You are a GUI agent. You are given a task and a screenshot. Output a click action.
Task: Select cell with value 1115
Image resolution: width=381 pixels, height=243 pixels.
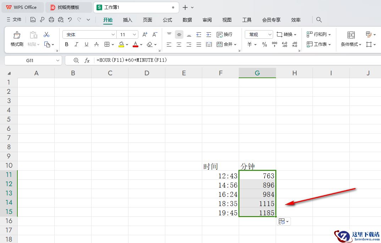point(257,203)
